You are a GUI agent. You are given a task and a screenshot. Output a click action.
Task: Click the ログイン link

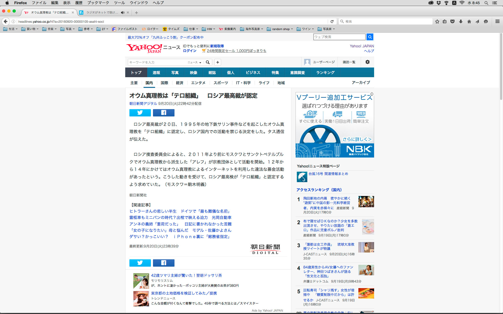[x=189, y=51]
